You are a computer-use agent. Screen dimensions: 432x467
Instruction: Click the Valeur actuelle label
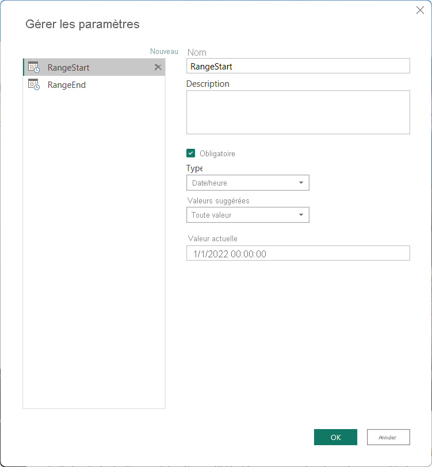tap(212, 238)
